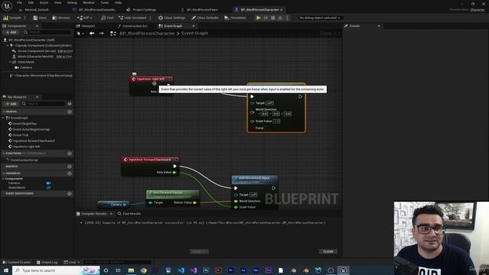Collapse the FUNCTIONS section

(4, 154)
